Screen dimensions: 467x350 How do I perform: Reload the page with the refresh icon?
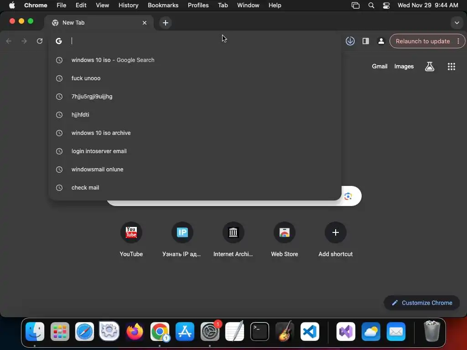[40, 41]
